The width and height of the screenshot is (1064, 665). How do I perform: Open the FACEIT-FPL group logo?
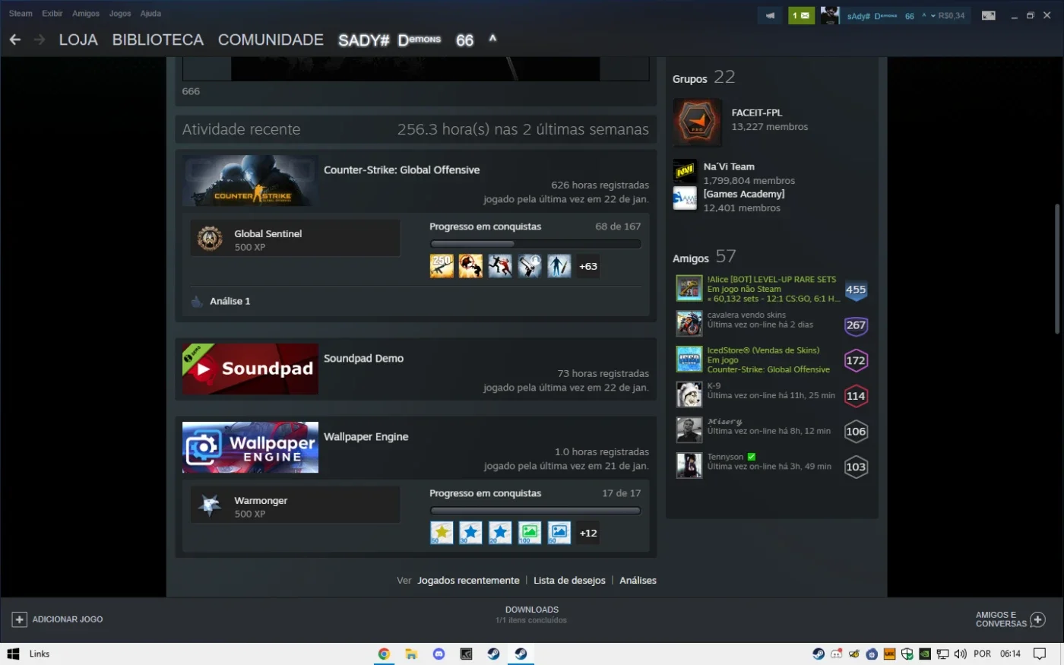(x=697, y=122)
